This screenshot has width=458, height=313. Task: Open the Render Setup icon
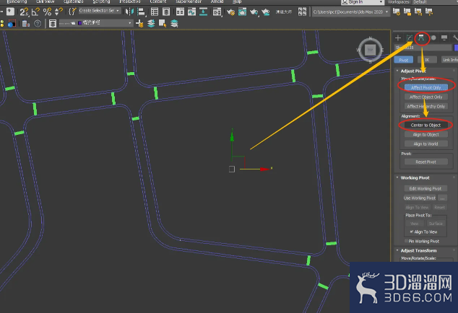pos(230,12)
